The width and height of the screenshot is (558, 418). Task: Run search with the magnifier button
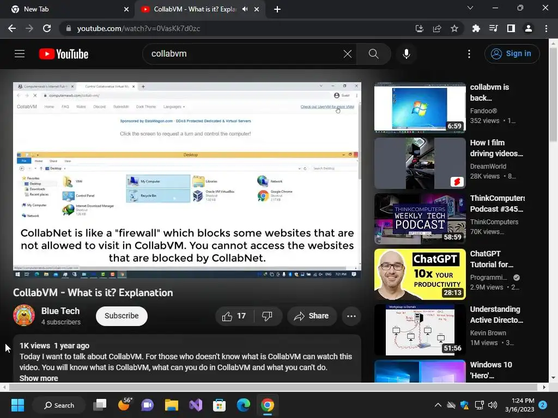pyautogui.click(x=374, y=54)
